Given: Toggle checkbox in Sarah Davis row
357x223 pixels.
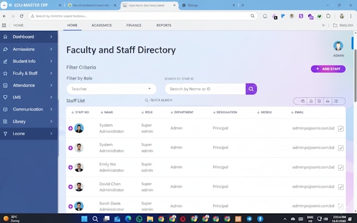Looking at the screenshot, I should [x=341, y=206].
